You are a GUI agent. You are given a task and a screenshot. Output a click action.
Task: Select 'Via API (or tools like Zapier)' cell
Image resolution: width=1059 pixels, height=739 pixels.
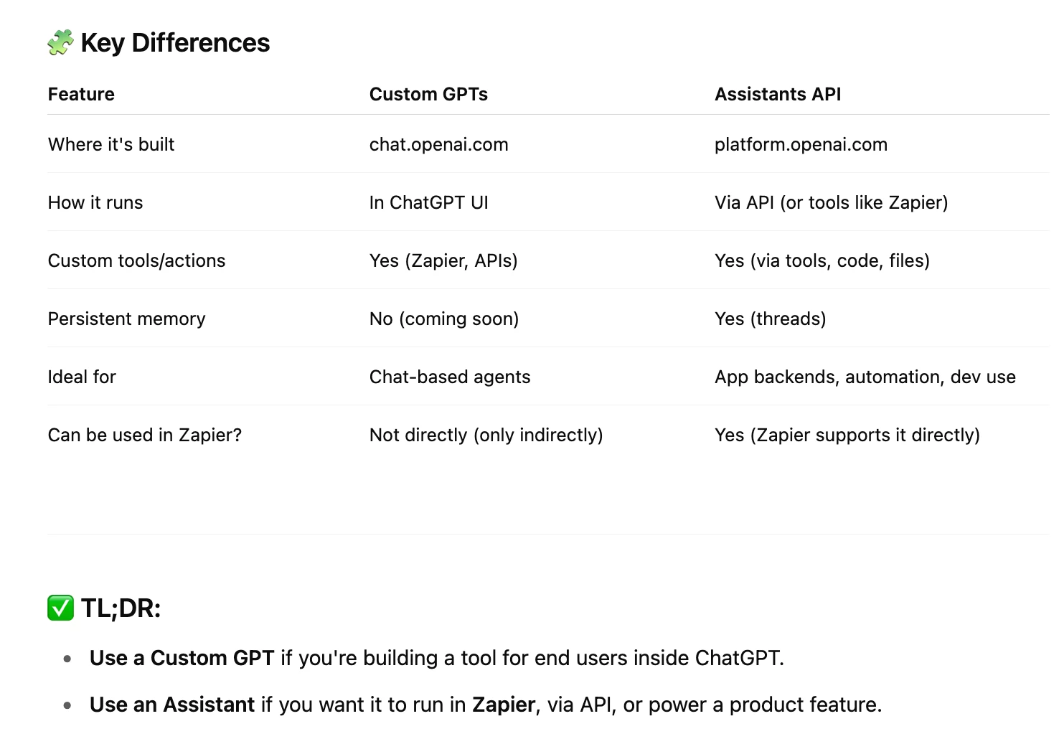pos(831,202)
